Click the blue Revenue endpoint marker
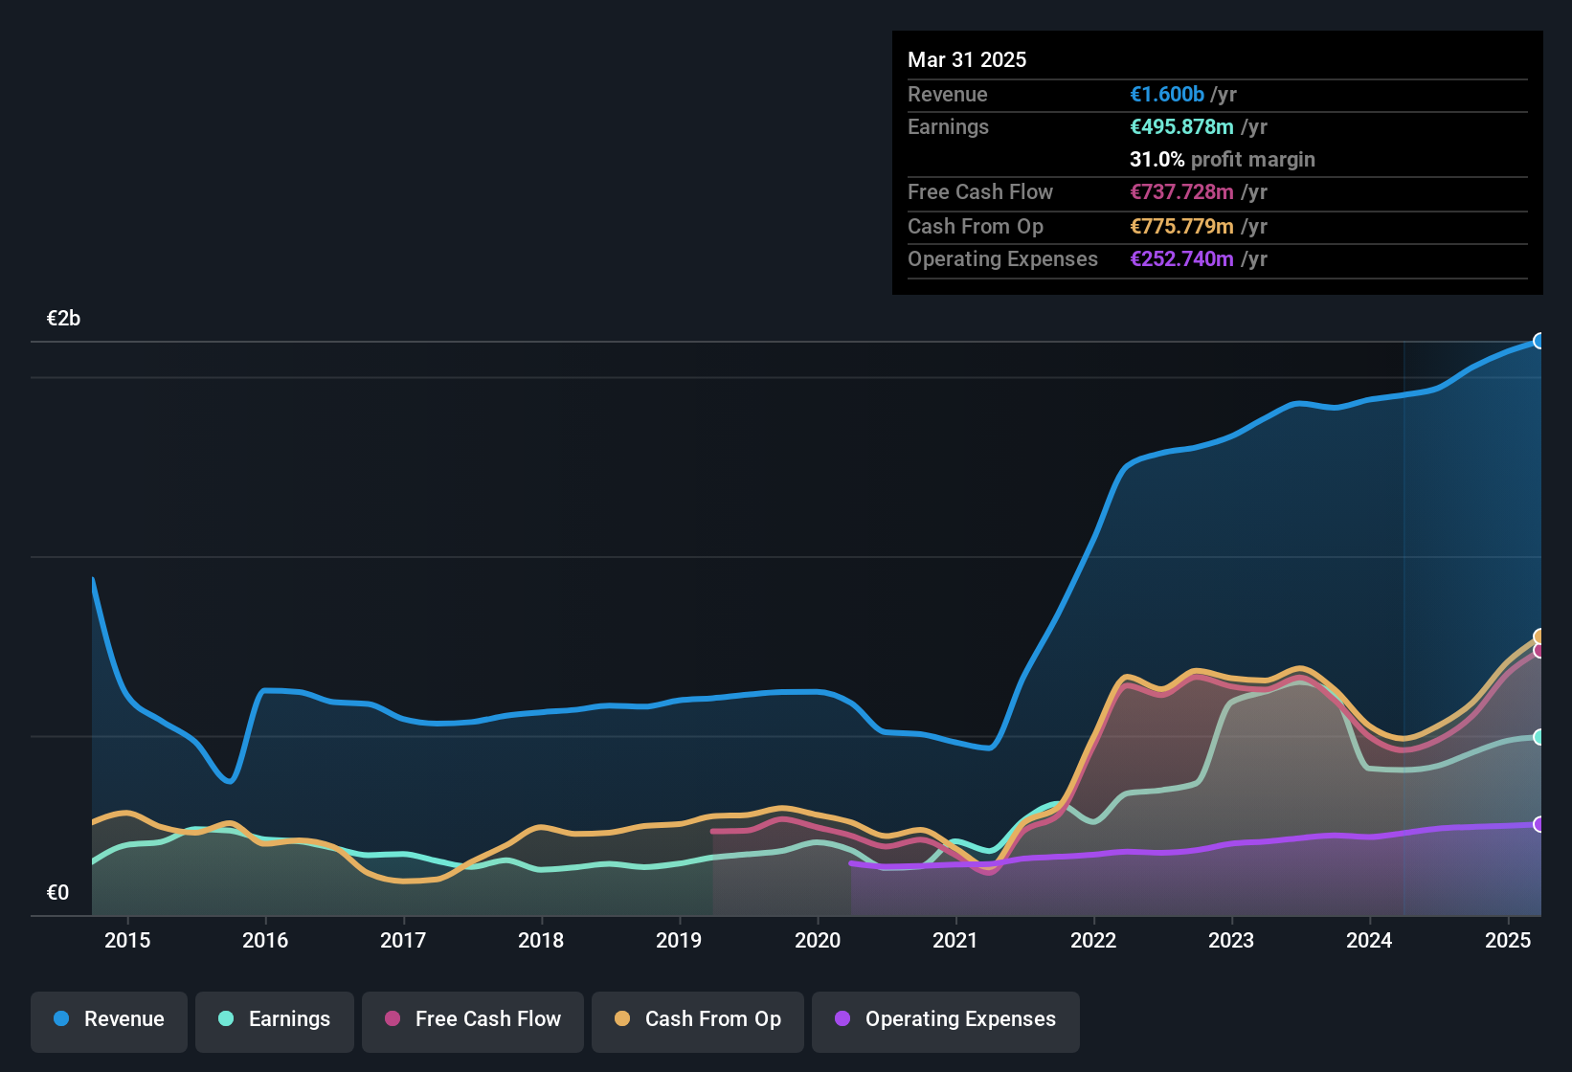Screen dimensions: 1572x1072 coord(1539,341)
